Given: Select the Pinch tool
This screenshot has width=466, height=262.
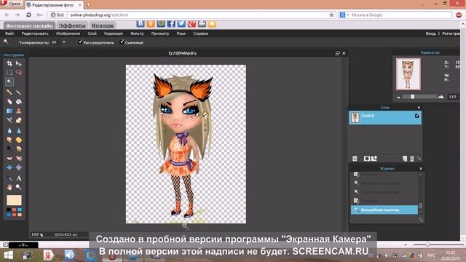Looking at the screenshot, I should tap(19, 167).
